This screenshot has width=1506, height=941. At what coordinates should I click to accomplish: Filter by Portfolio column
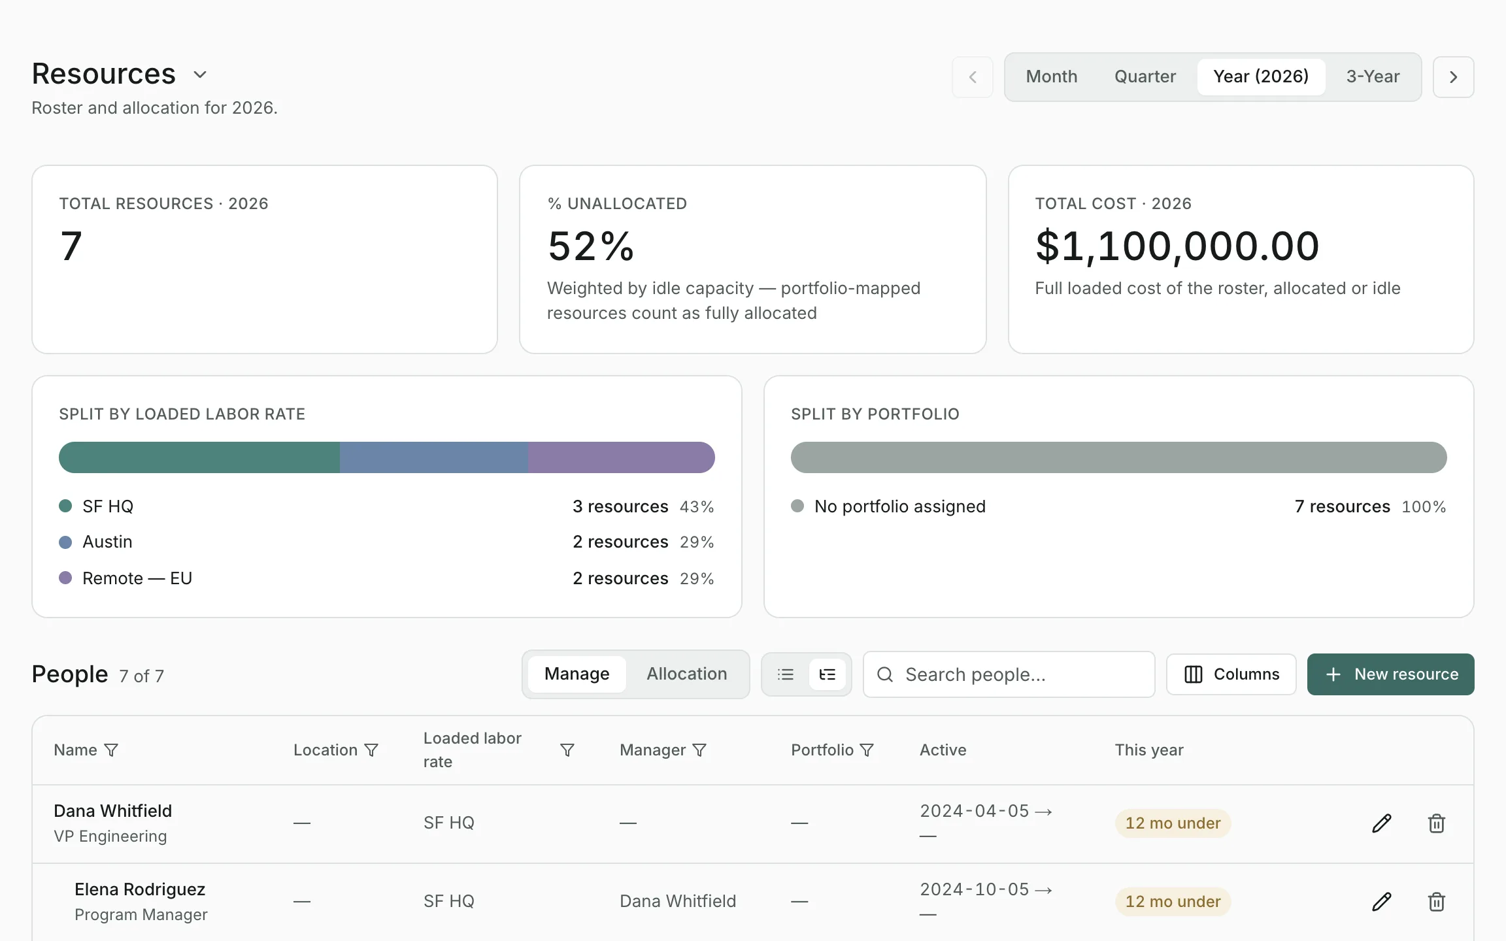(x=867, y=750)
